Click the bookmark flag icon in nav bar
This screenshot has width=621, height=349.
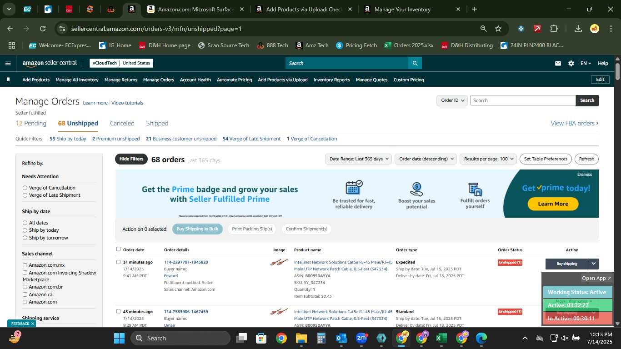tap(8, 80)
